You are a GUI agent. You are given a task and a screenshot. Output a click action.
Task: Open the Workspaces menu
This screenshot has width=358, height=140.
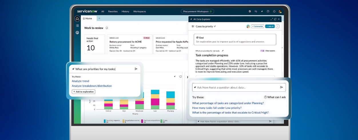click(x=140, y=11)
